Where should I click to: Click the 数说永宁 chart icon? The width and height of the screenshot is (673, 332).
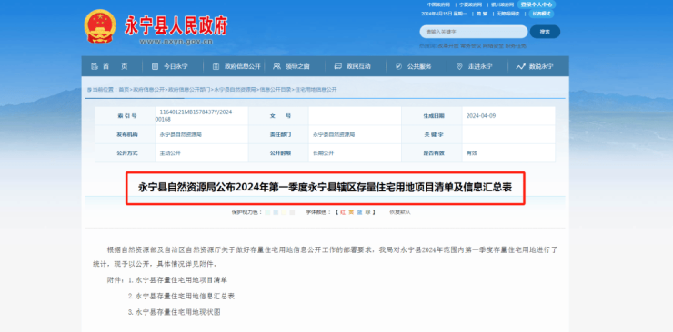click(520, 66)
